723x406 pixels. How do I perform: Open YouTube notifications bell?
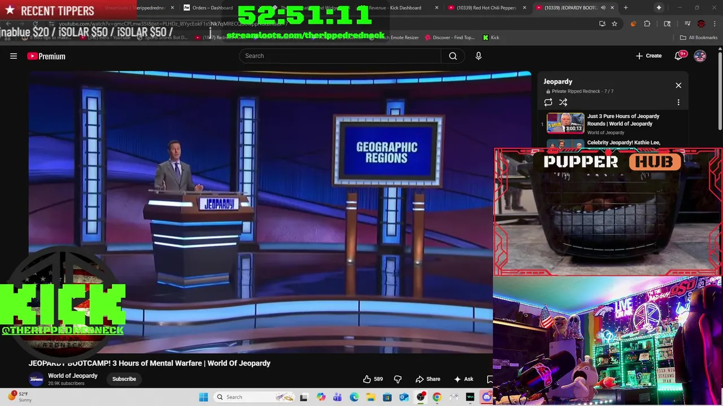[679, 55]
